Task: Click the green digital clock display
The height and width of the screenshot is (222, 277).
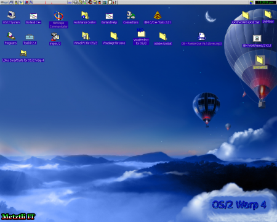Action: pyautogui.click(x=265, y=2)
